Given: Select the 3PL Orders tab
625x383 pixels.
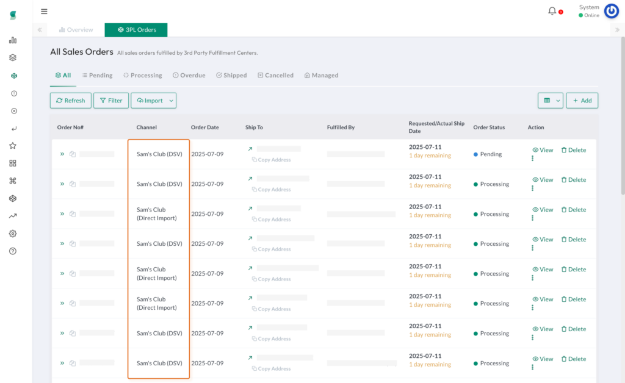Looking at the screenshot, I should click(x=136, y=30).
